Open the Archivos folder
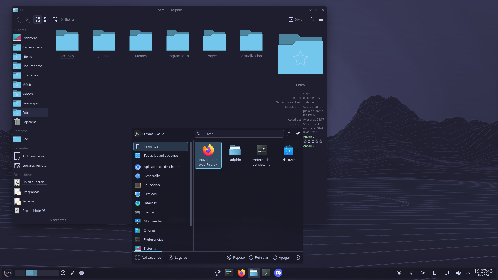The image size is (498, 280). [67, 44]
